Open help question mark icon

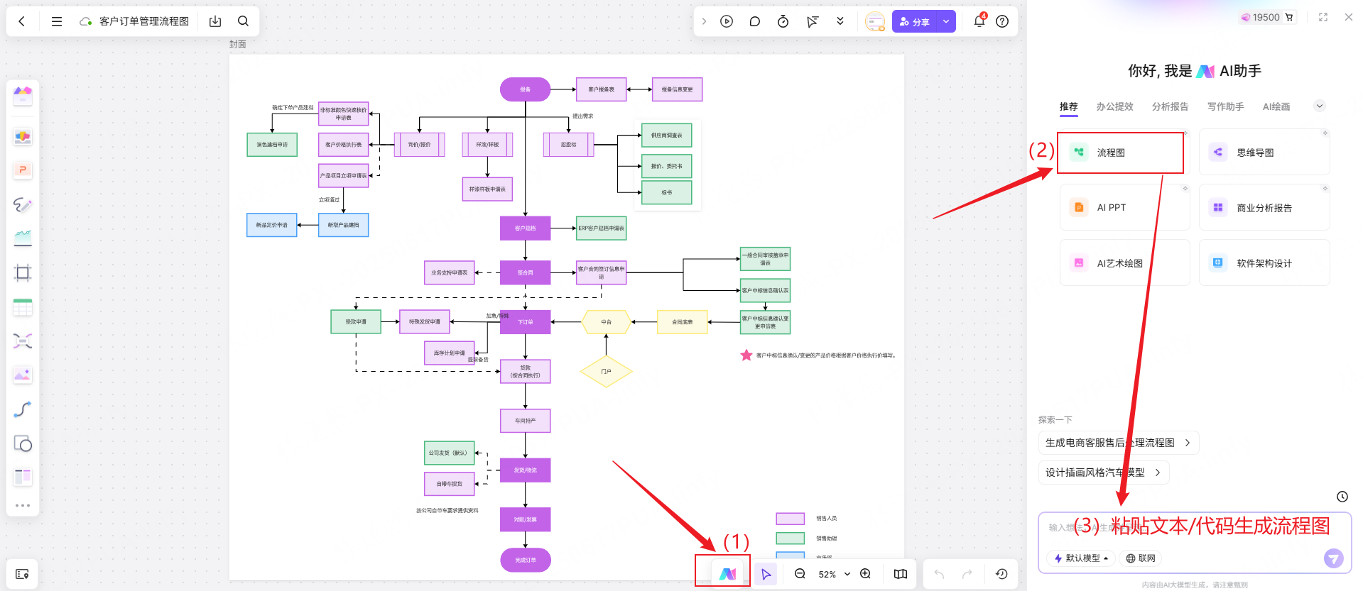1002,21
